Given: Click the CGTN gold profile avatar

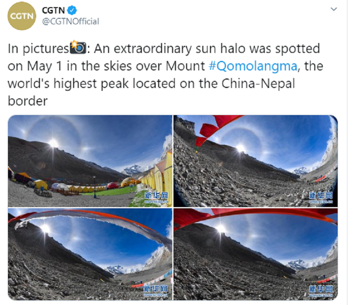Looking at the screenshot, I should pos(22,16).
